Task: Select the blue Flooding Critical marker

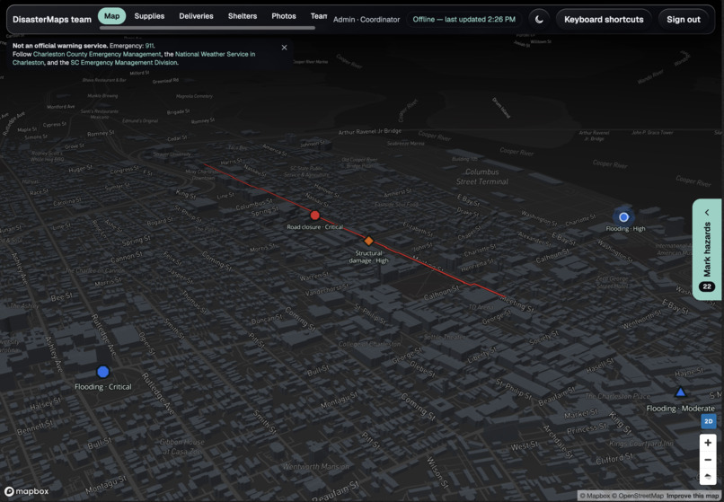Action: [103, 372]
